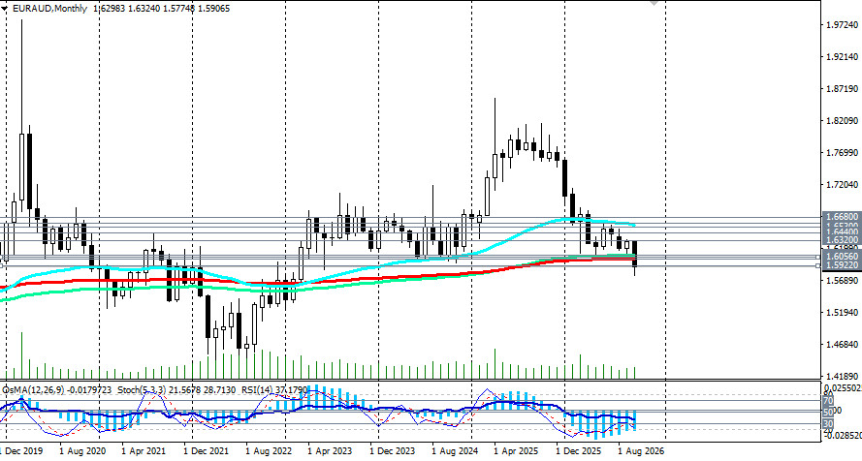
Task: Click the 1.72040 price axis label
Action: coord(842,185)
